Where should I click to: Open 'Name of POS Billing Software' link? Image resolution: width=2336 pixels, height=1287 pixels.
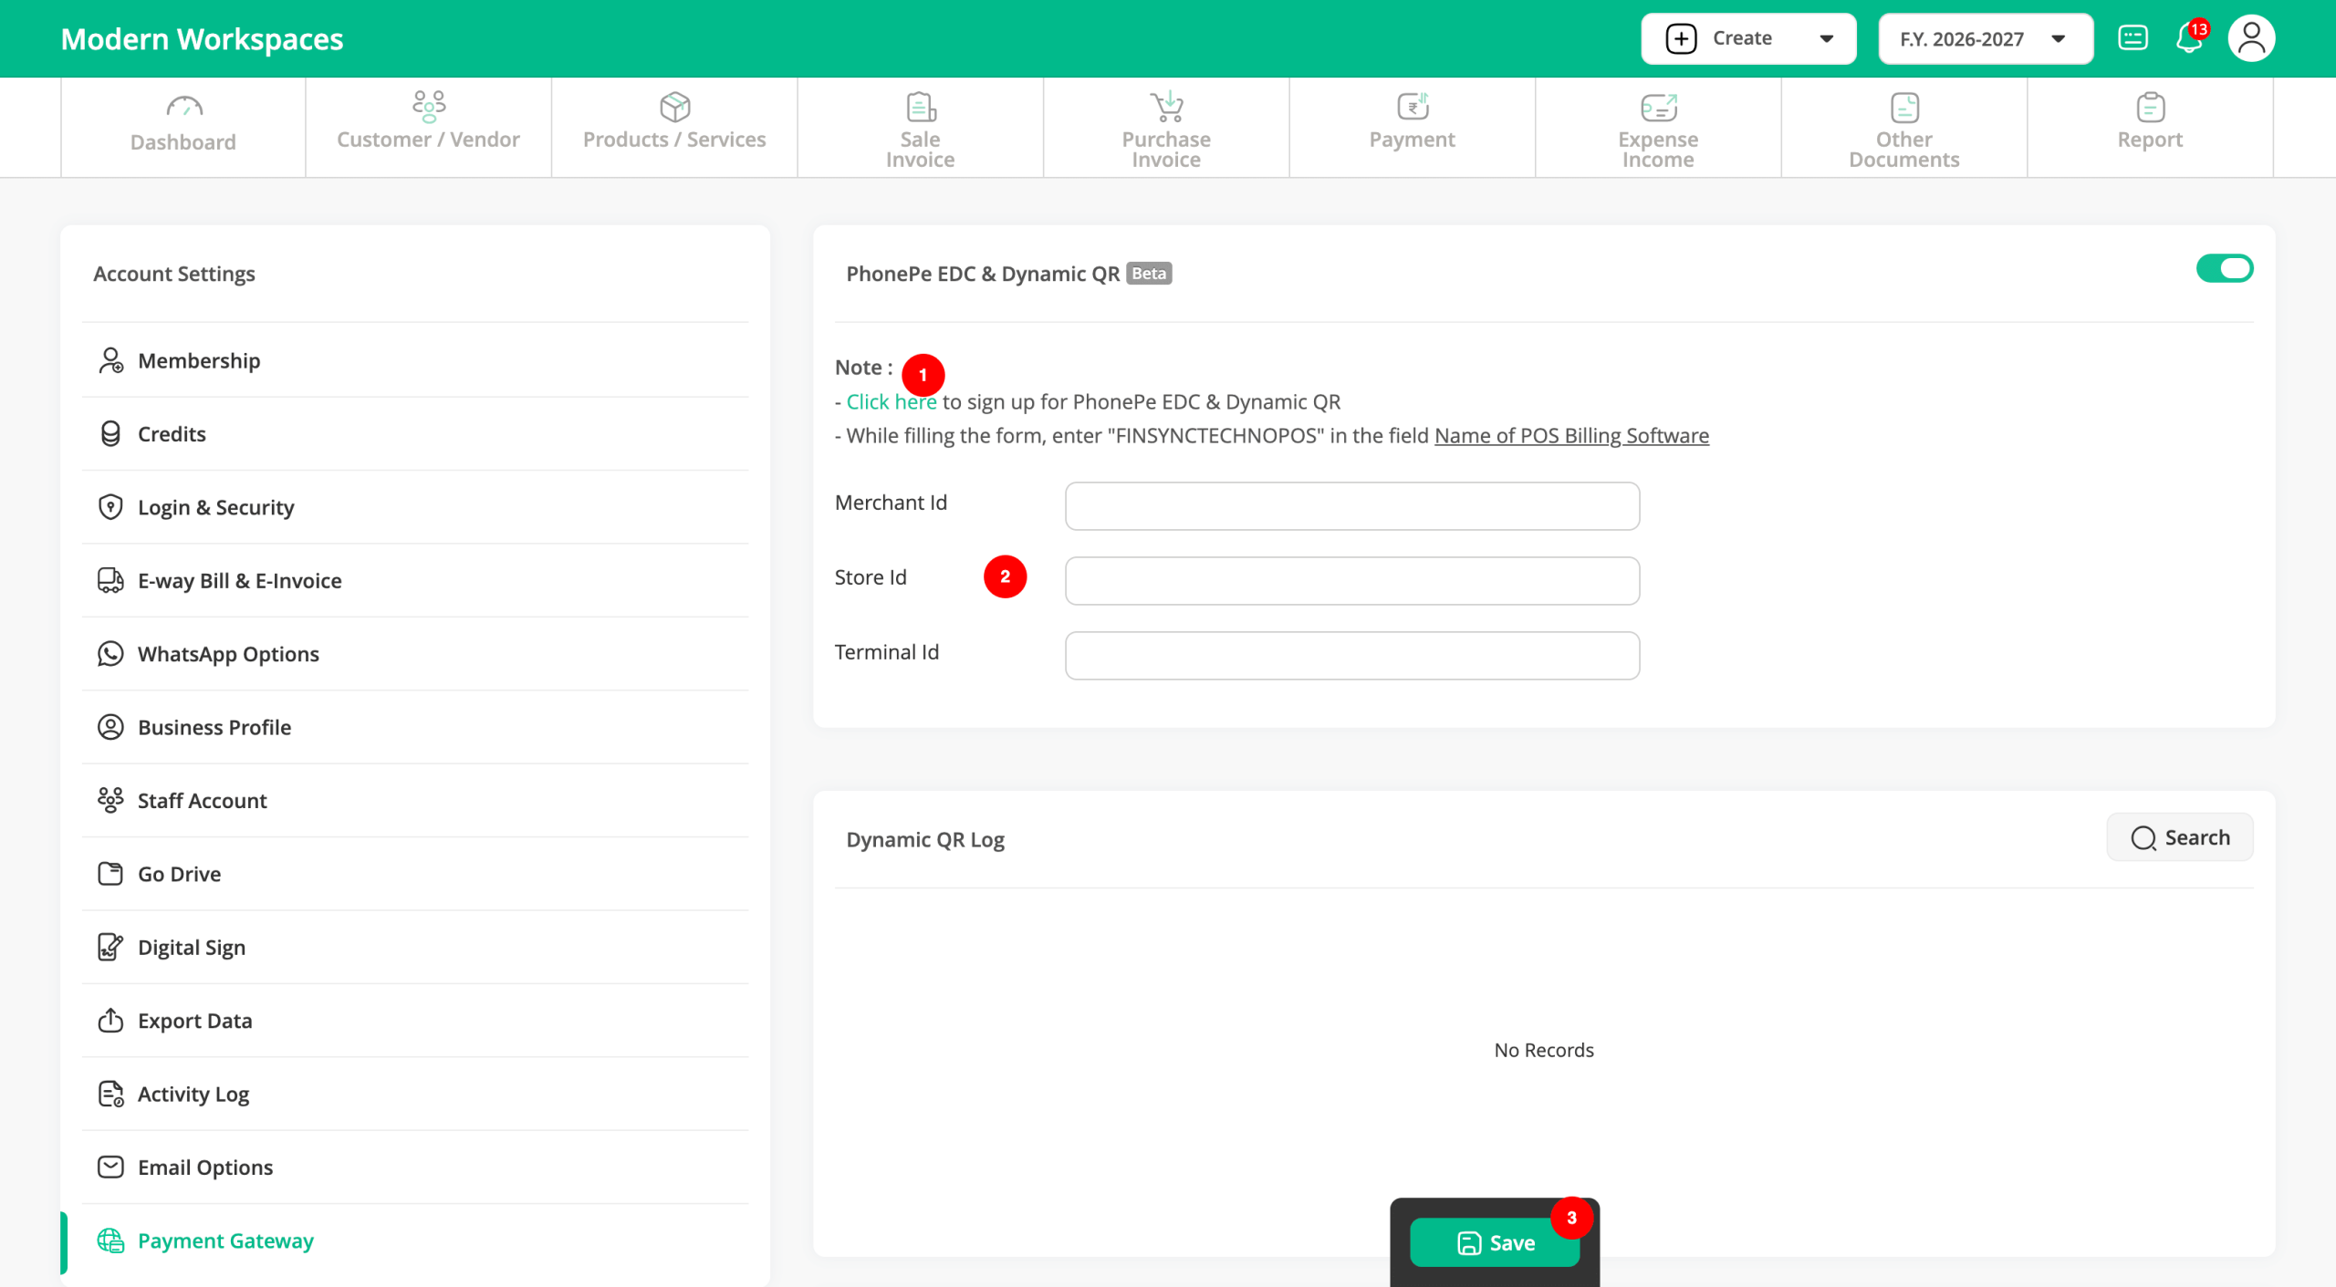click(1571, 435)
